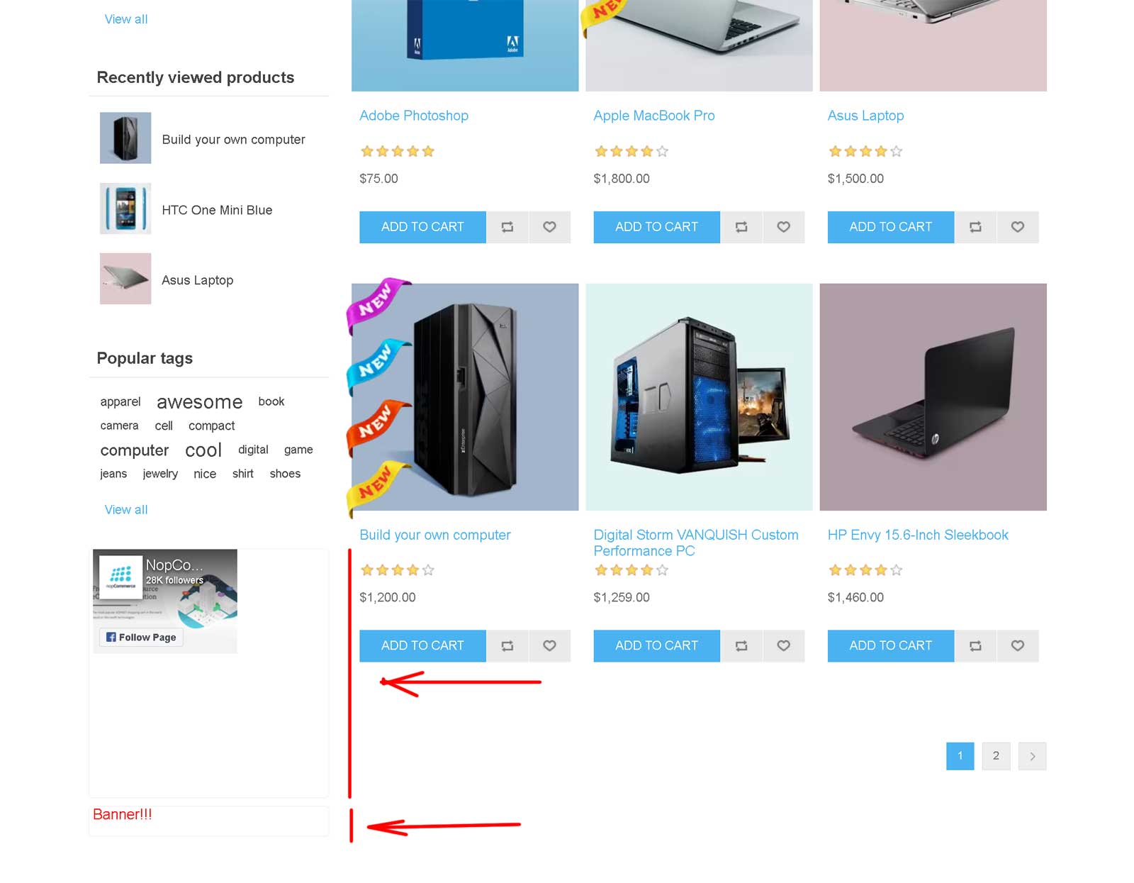
Task: View all popular tags
Action: (126, 510)
